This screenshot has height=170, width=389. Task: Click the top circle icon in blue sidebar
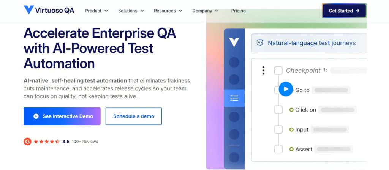tap(234, 62)
